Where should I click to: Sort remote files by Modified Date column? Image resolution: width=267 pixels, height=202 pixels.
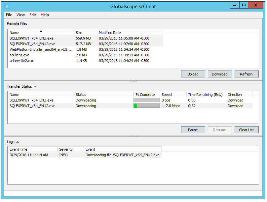click(x=130, y=33)
